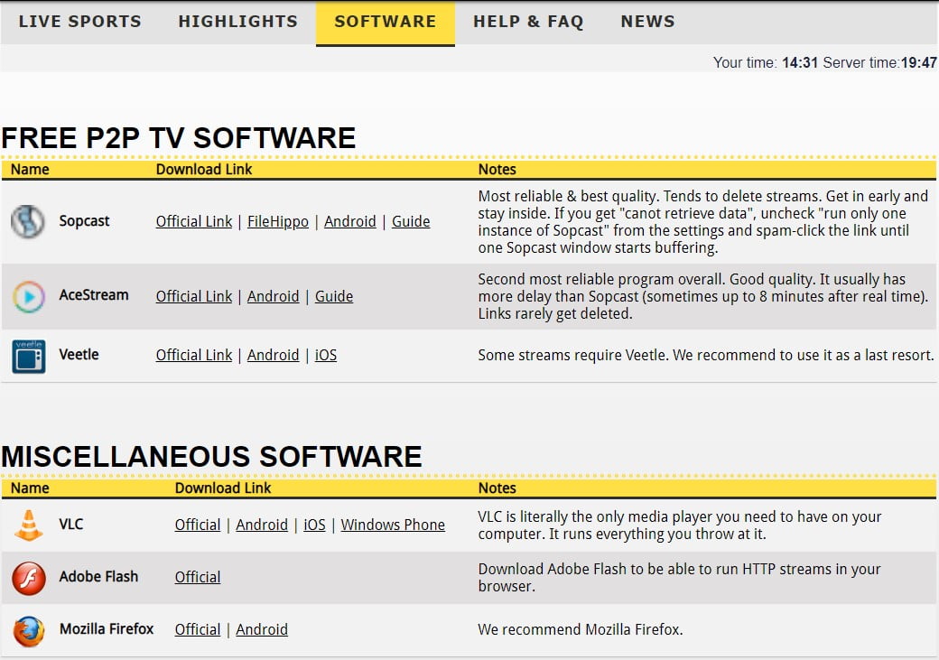Click the VLC media player note

(680, 525)
